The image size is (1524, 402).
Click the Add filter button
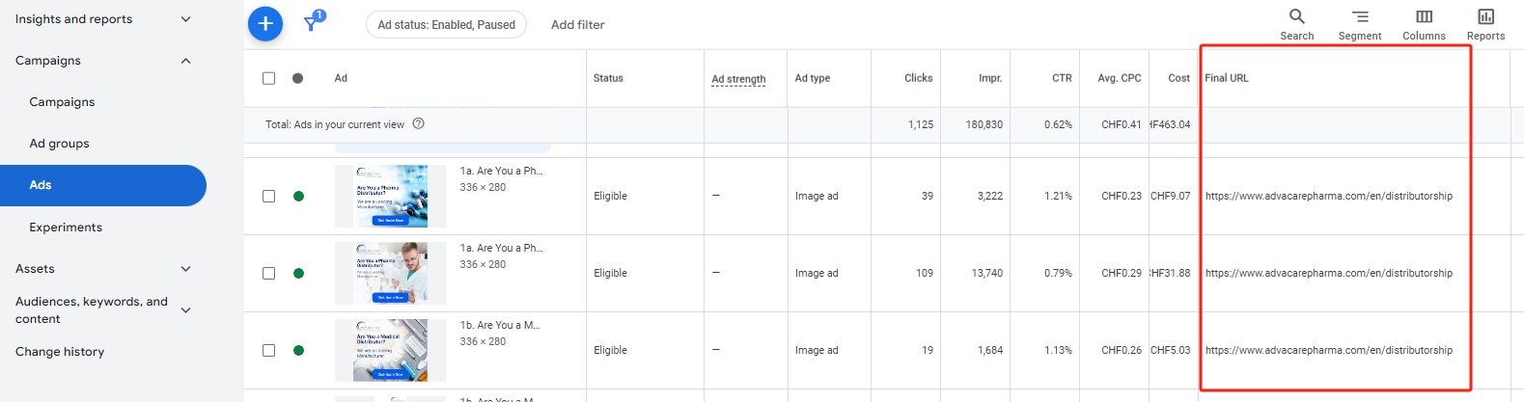[577, 25]
